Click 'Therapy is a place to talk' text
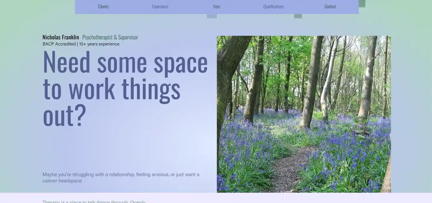Screen dimensions: 432x203 pyautogui.click(x=94, y=201)
